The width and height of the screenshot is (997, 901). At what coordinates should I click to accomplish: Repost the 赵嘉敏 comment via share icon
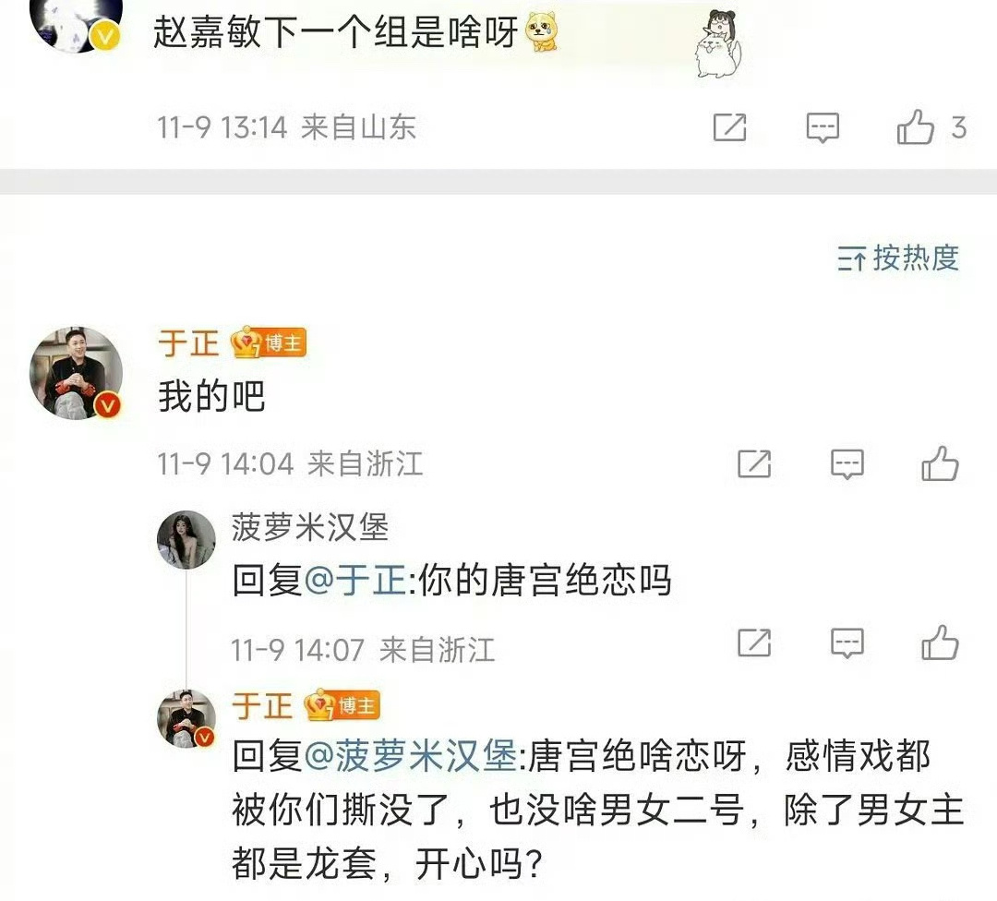[729, 127]
